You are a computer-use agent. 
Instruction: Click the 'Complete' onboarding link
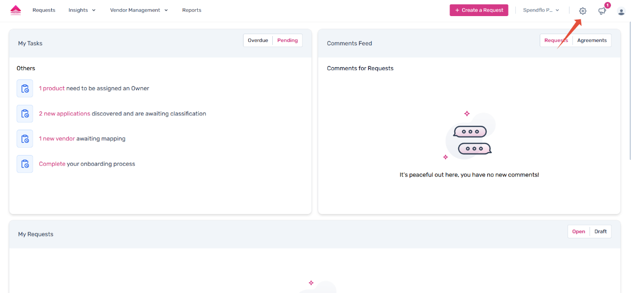pyautogui.click(x=52, y=164)
